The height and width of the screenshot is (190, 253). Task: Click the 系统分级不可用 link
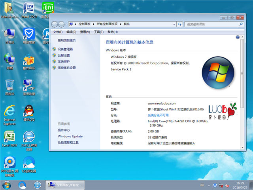click(158, 115)
